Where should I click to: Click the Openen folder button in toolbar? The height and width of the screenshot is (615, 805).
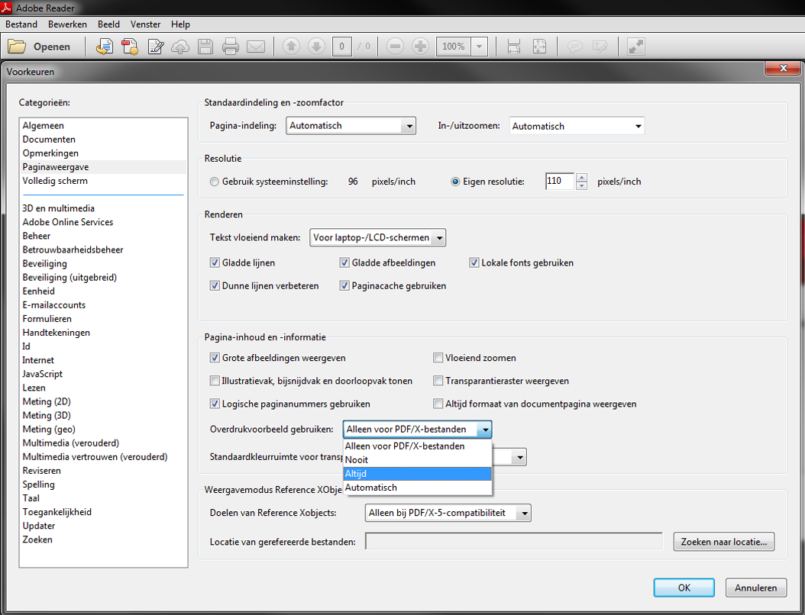tap(39, 47)
